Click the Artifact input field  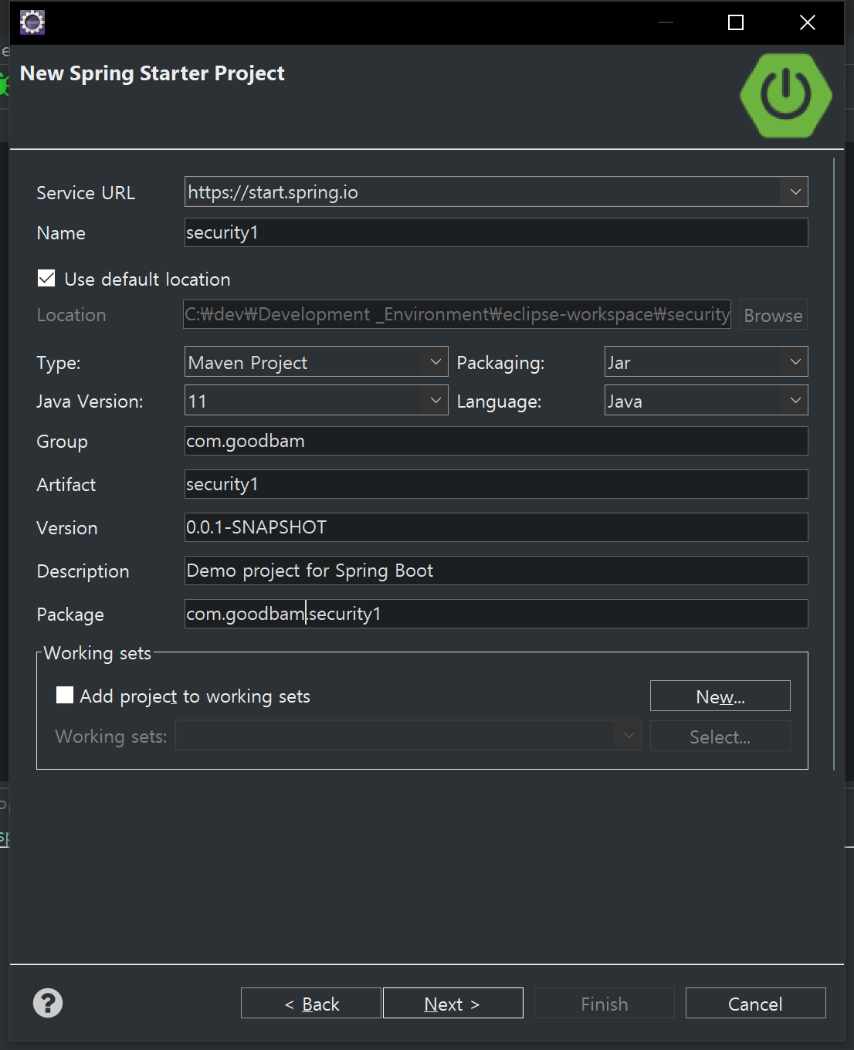click(496, 484)
